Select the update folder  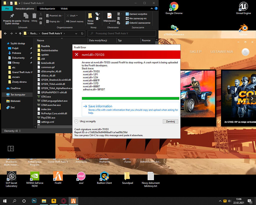(45, 55)
